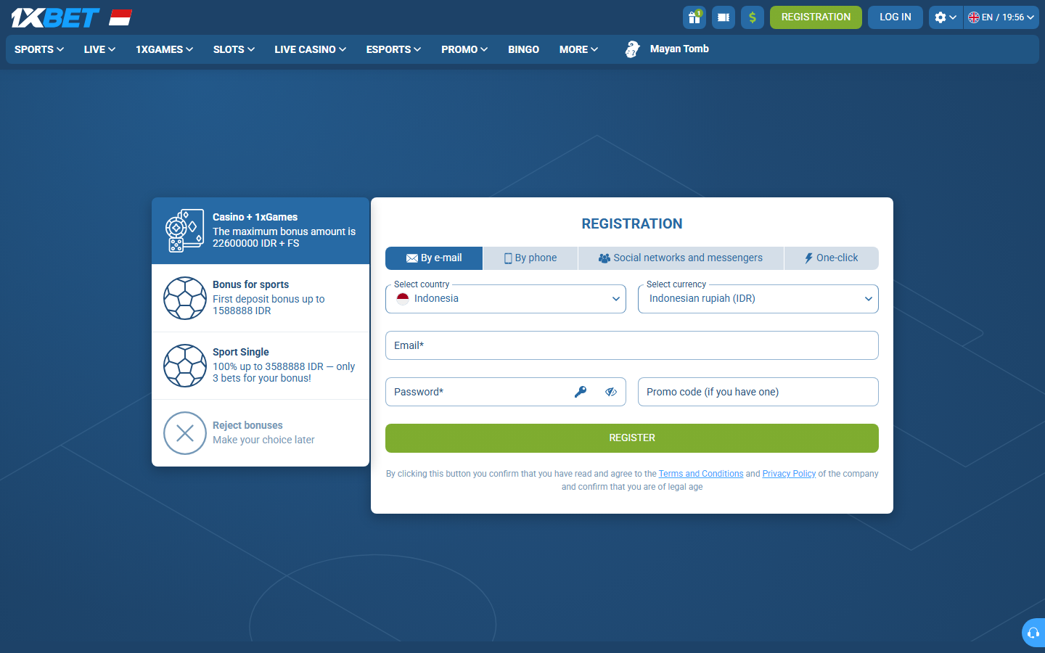
Task: Click the 1XBET logo
Action: (55, 17)
